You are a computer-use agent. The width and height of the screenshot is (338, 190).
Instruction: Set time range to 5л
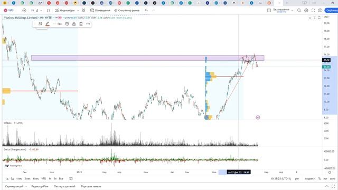(55, 178)
